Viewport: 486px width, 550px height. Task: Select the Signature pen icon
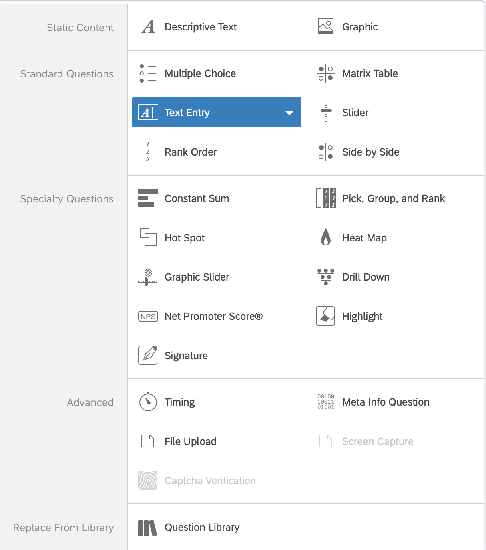click(x=148, y=355)
